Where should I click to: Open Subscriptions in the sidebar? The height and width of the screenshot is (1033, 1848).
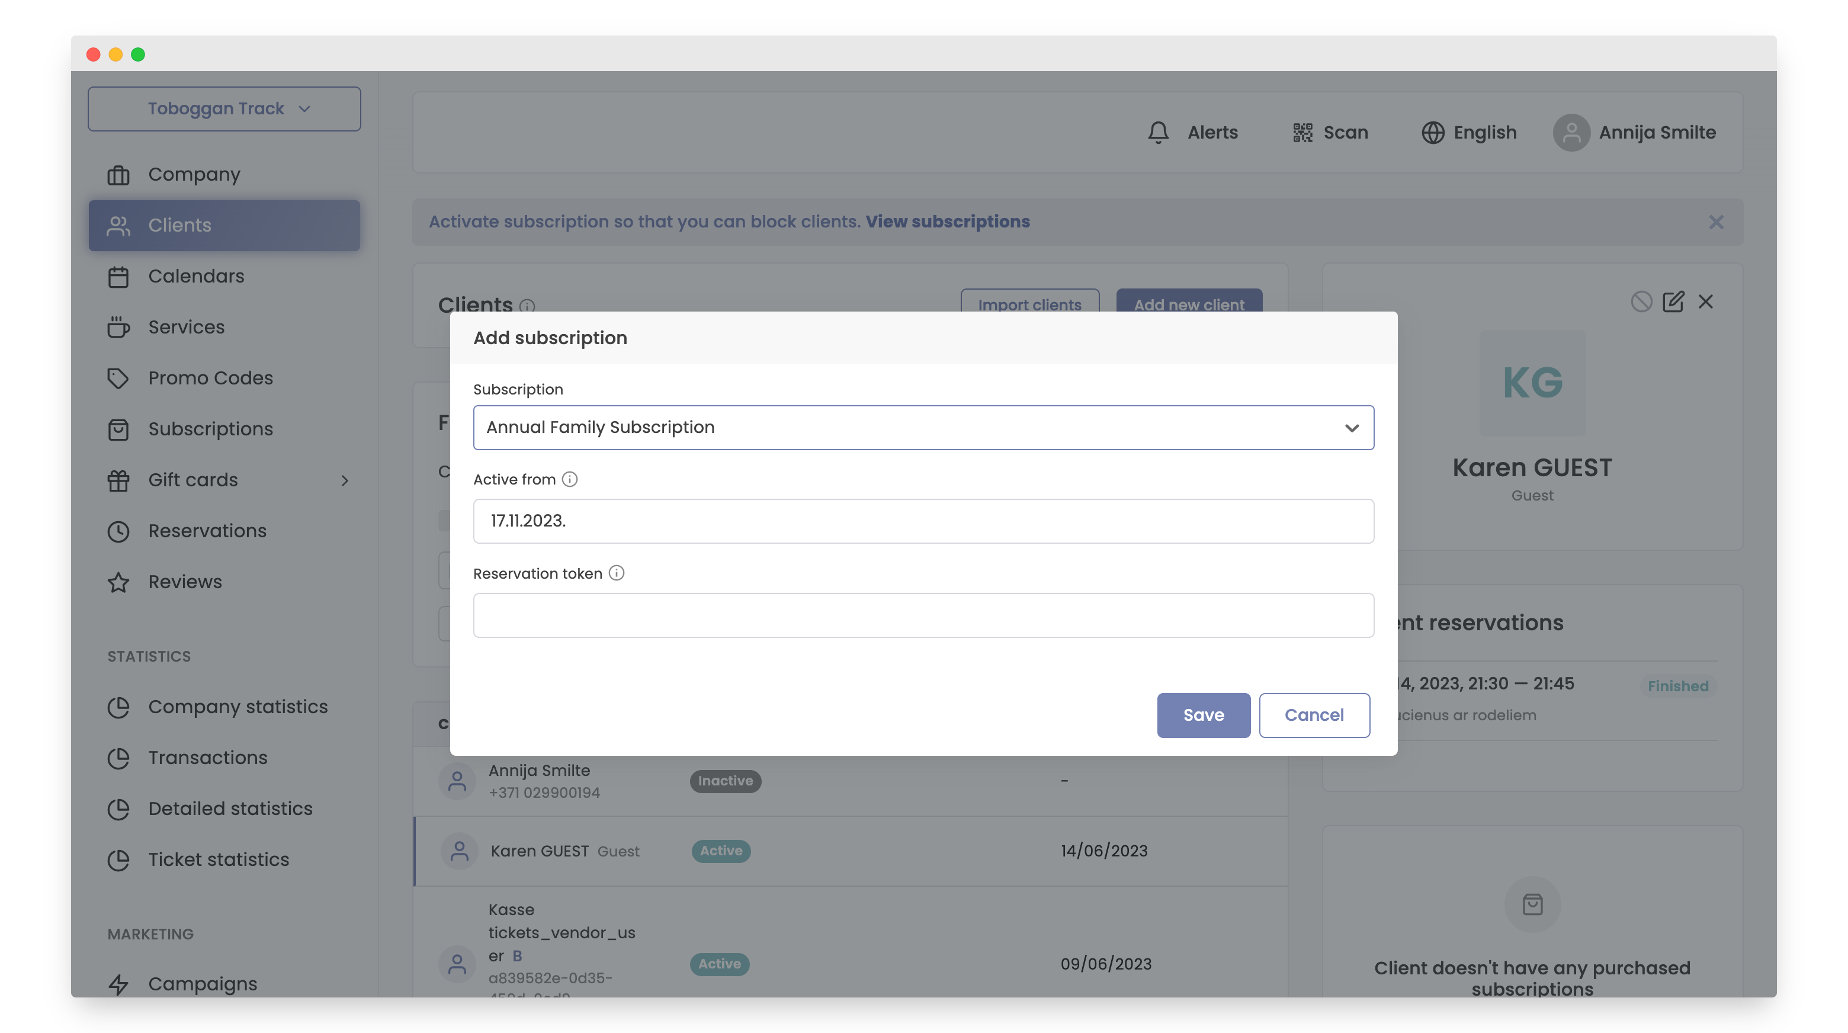[x=210, y=429]
